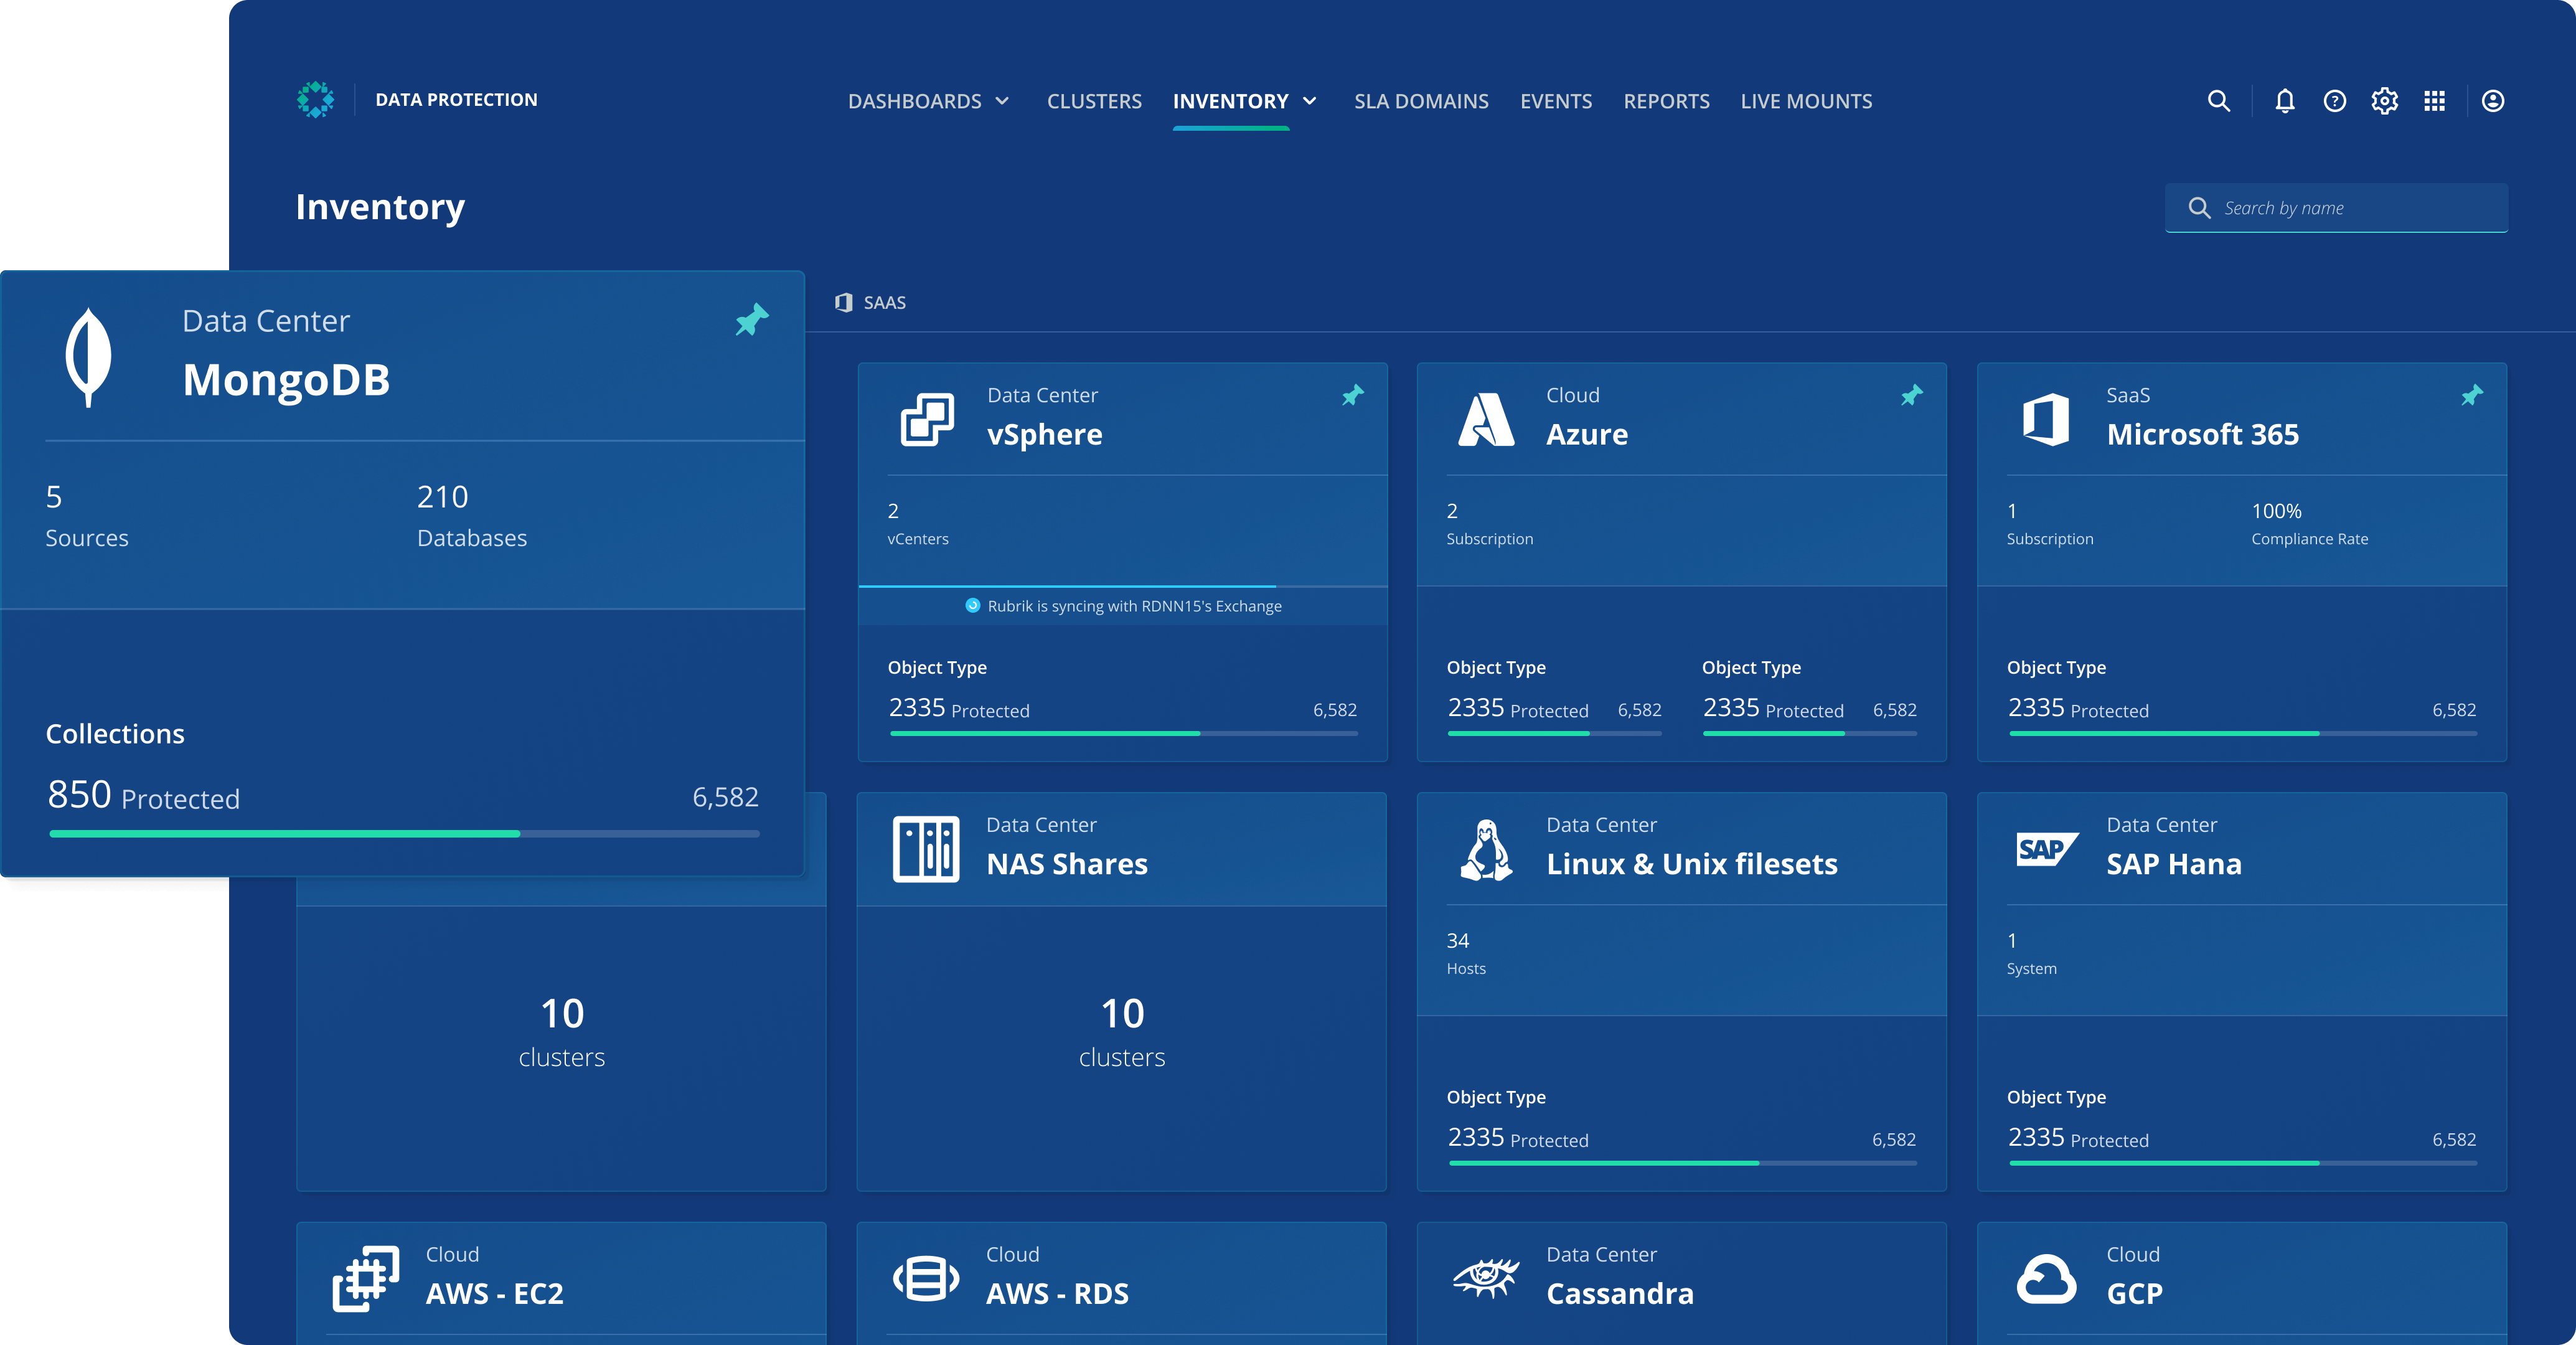Screen dimensions: 2576x1345
Task: Open the AWS - EC2 card title
Action: tap(494, 1293)
